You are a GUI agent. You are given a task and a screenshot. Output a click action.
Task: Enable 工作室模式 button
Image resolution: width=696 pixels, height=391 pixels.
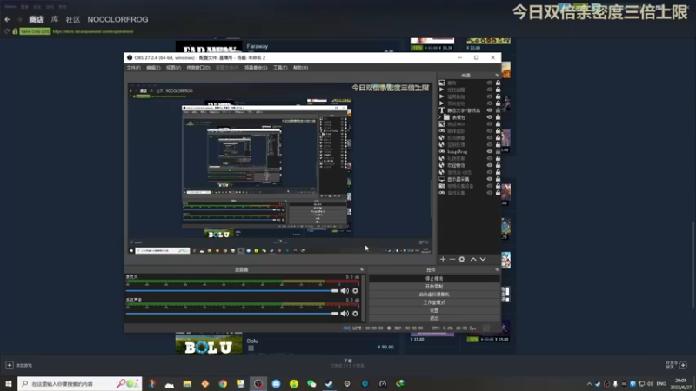click(434, 302)
